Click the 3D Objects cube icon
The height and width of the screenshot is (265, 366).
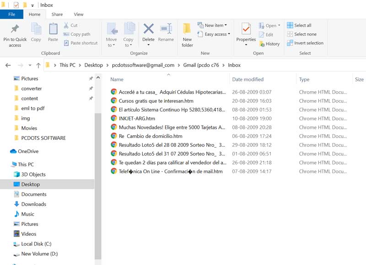pos(16,175)
